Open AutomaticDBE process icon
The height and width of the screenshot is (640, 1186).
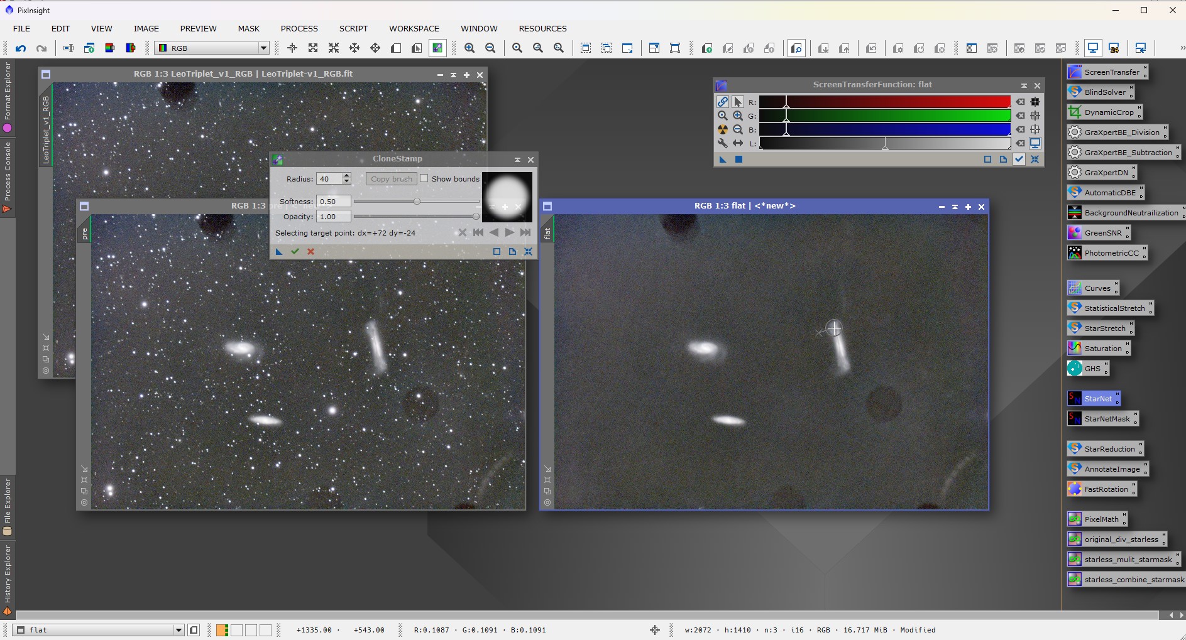coord(1104,193)
